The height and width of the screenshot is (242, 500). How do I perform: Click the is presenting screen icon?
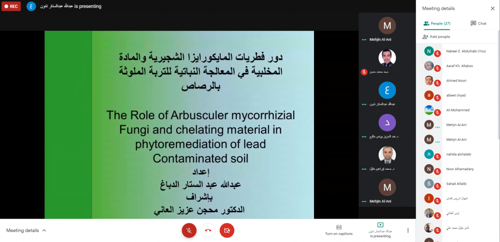pos(380,225)
